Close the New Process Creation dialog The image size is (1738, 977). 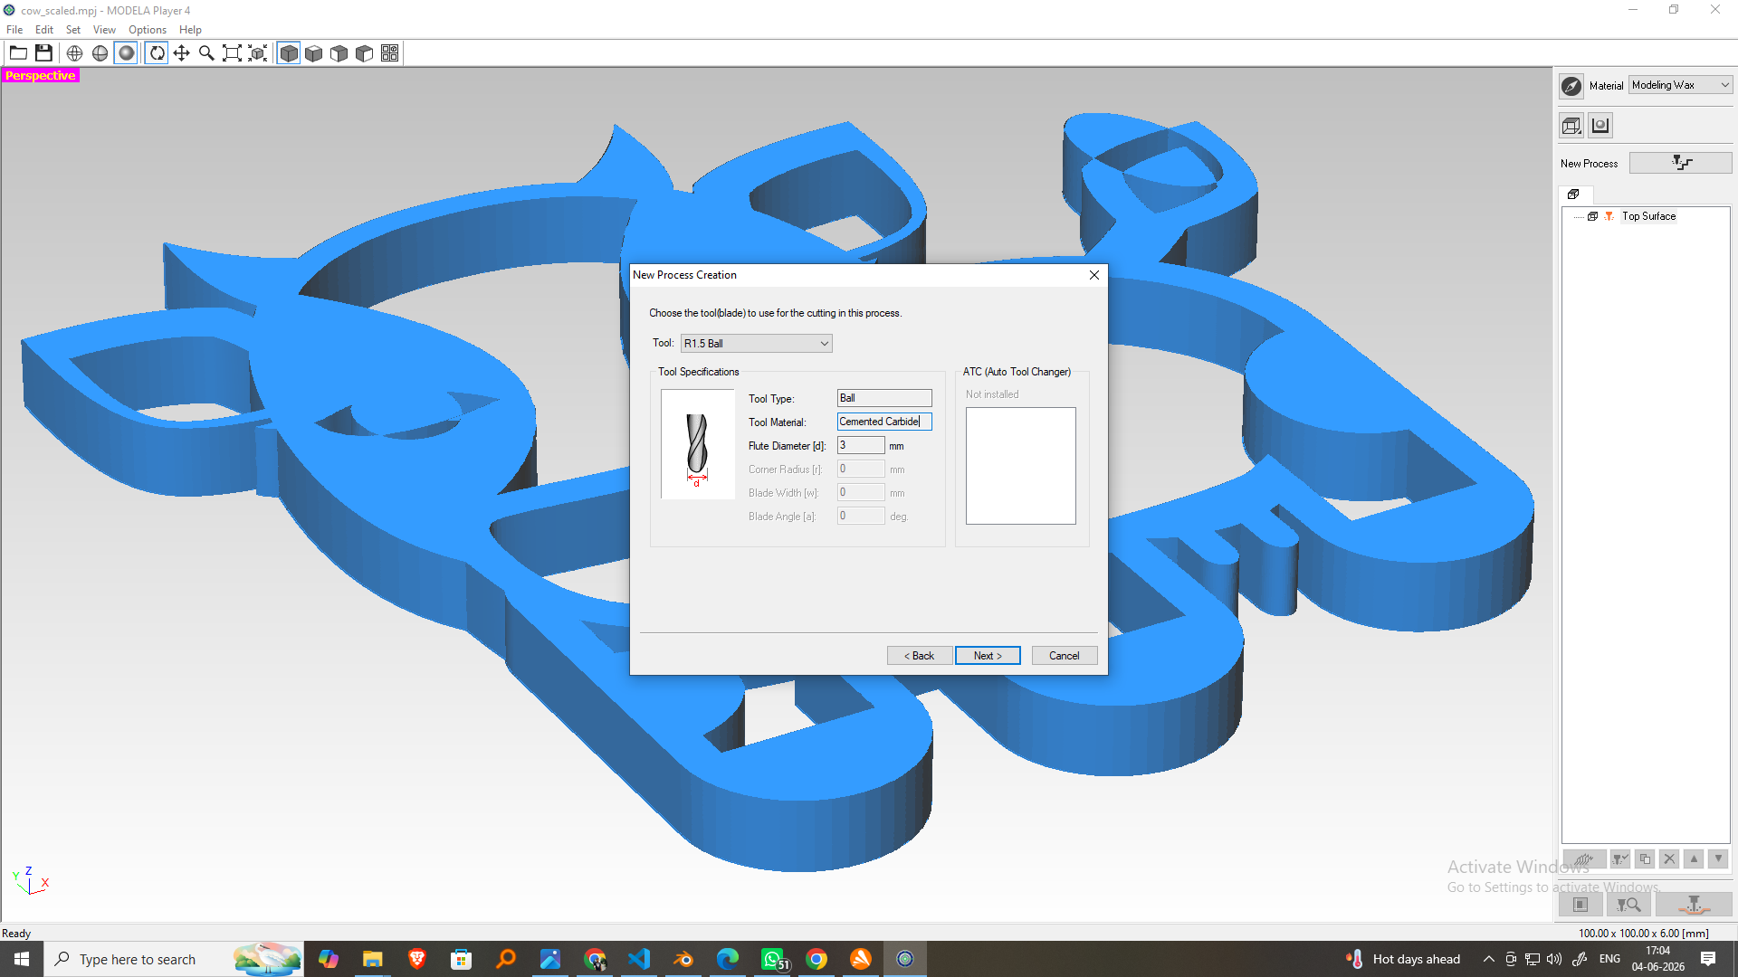point(1094,275)
